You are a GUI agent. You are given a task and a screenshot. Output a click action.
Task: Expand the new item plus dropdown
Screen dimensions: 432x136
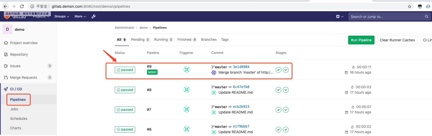point(340,16)
